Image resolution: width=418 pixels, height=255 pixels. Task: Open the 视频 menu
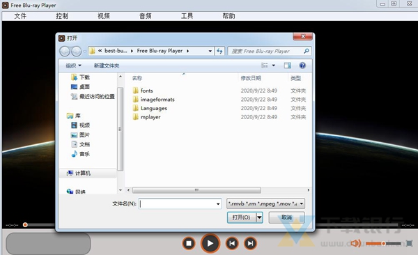(x=103, y=16)
